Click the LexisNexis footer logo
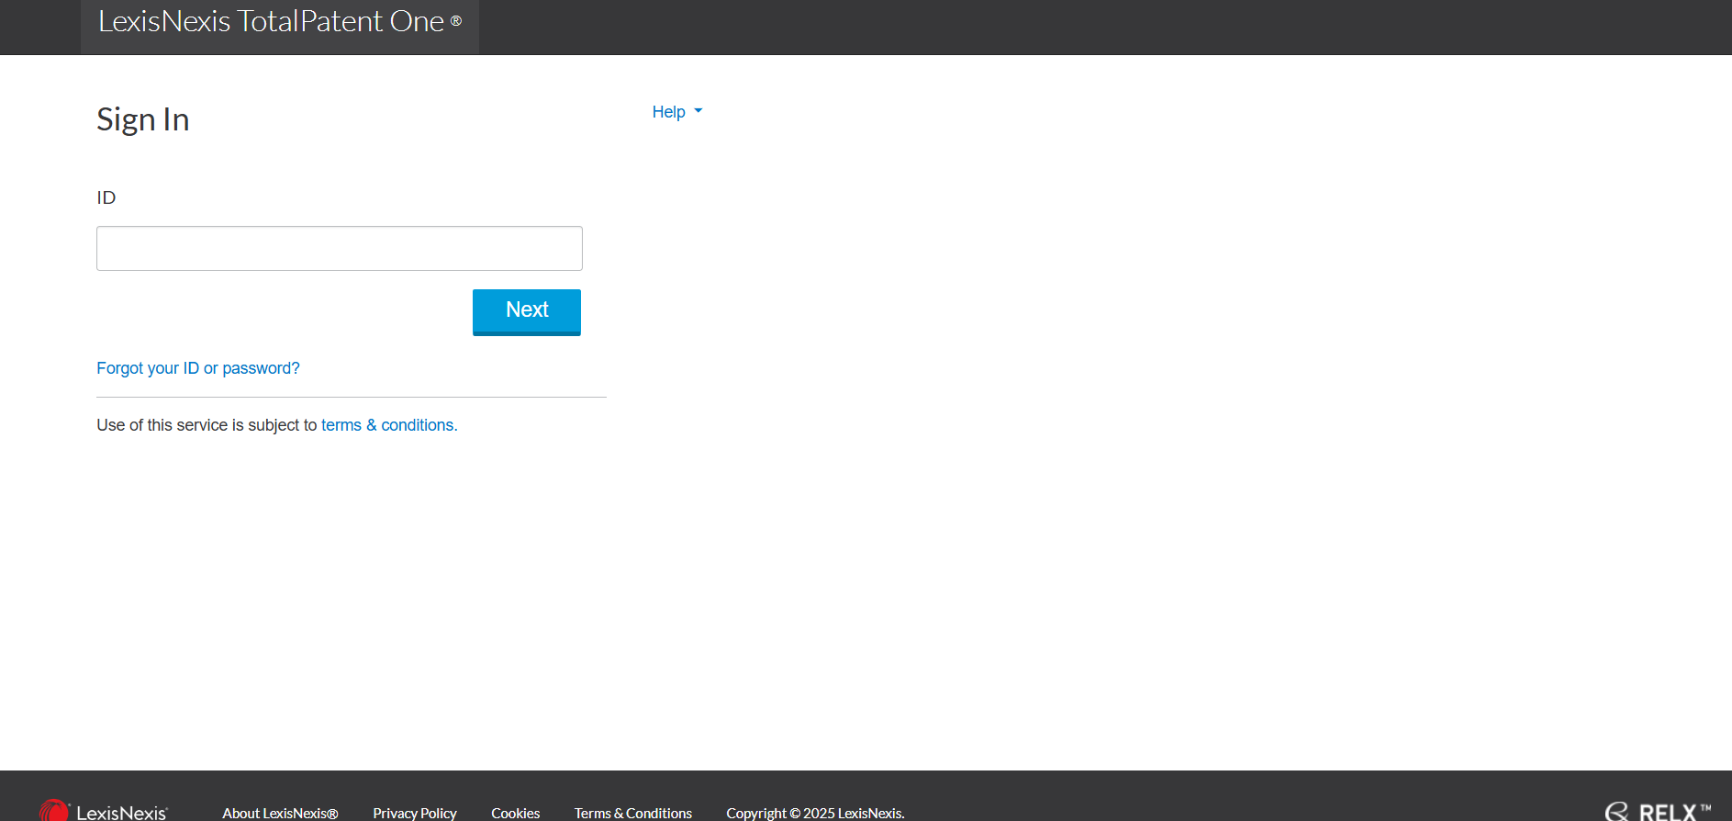The height and width of the screenshot is (821, 1732). 104,811
